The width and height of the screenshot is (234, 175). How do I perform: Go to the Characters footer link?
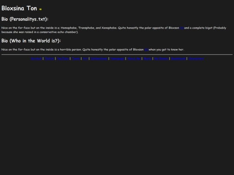[196, 59]
